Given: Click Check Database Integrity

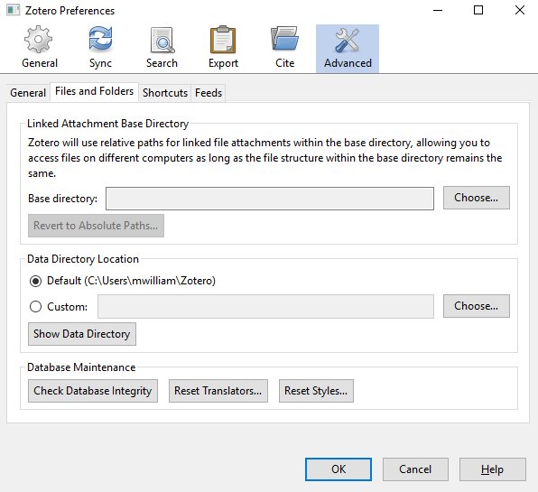Looking at the screenshot, I should pos(93,391).
